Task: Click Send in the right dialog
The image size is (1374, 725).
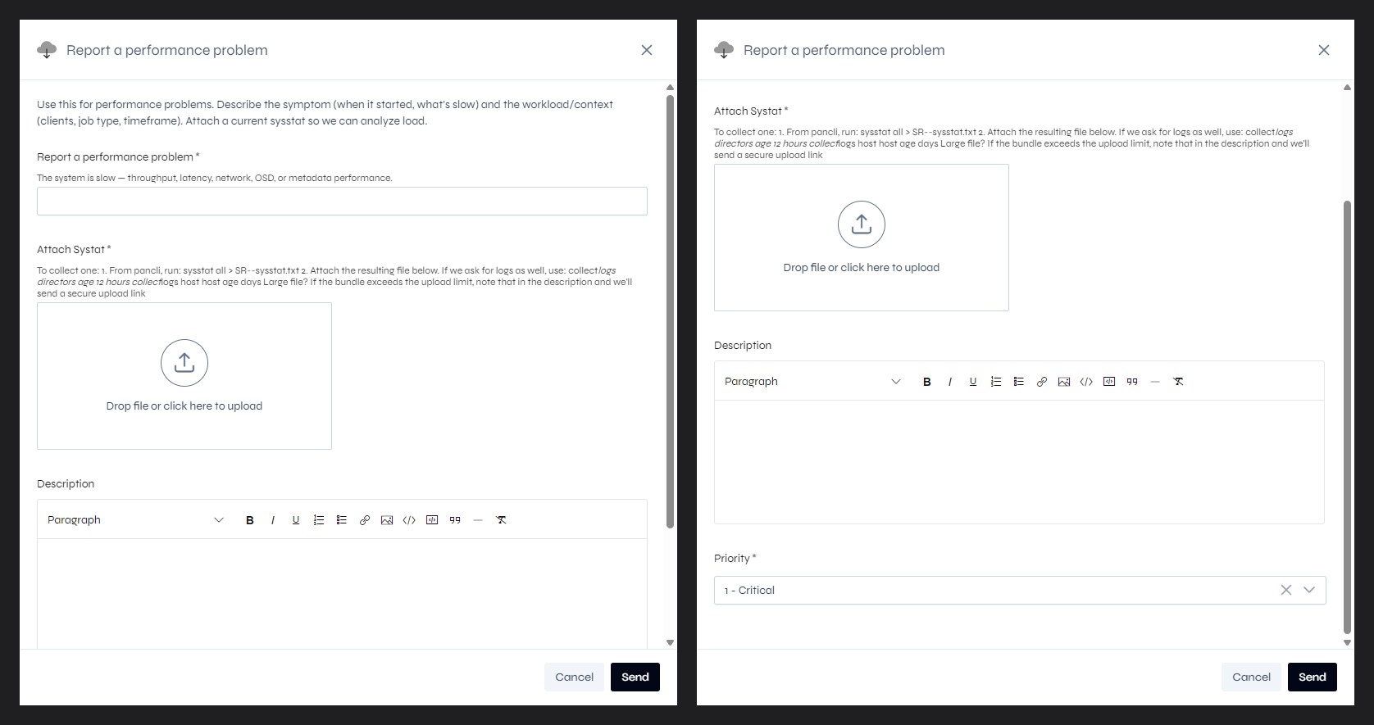Action: click(1313, 677)
